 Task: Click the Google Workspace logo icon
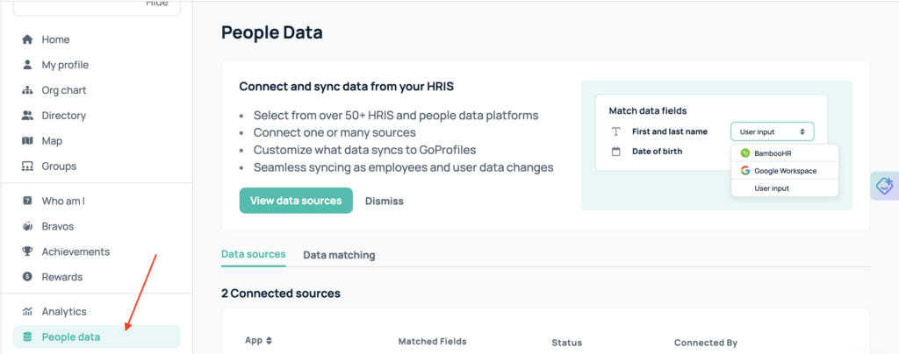tap(745, 170)
